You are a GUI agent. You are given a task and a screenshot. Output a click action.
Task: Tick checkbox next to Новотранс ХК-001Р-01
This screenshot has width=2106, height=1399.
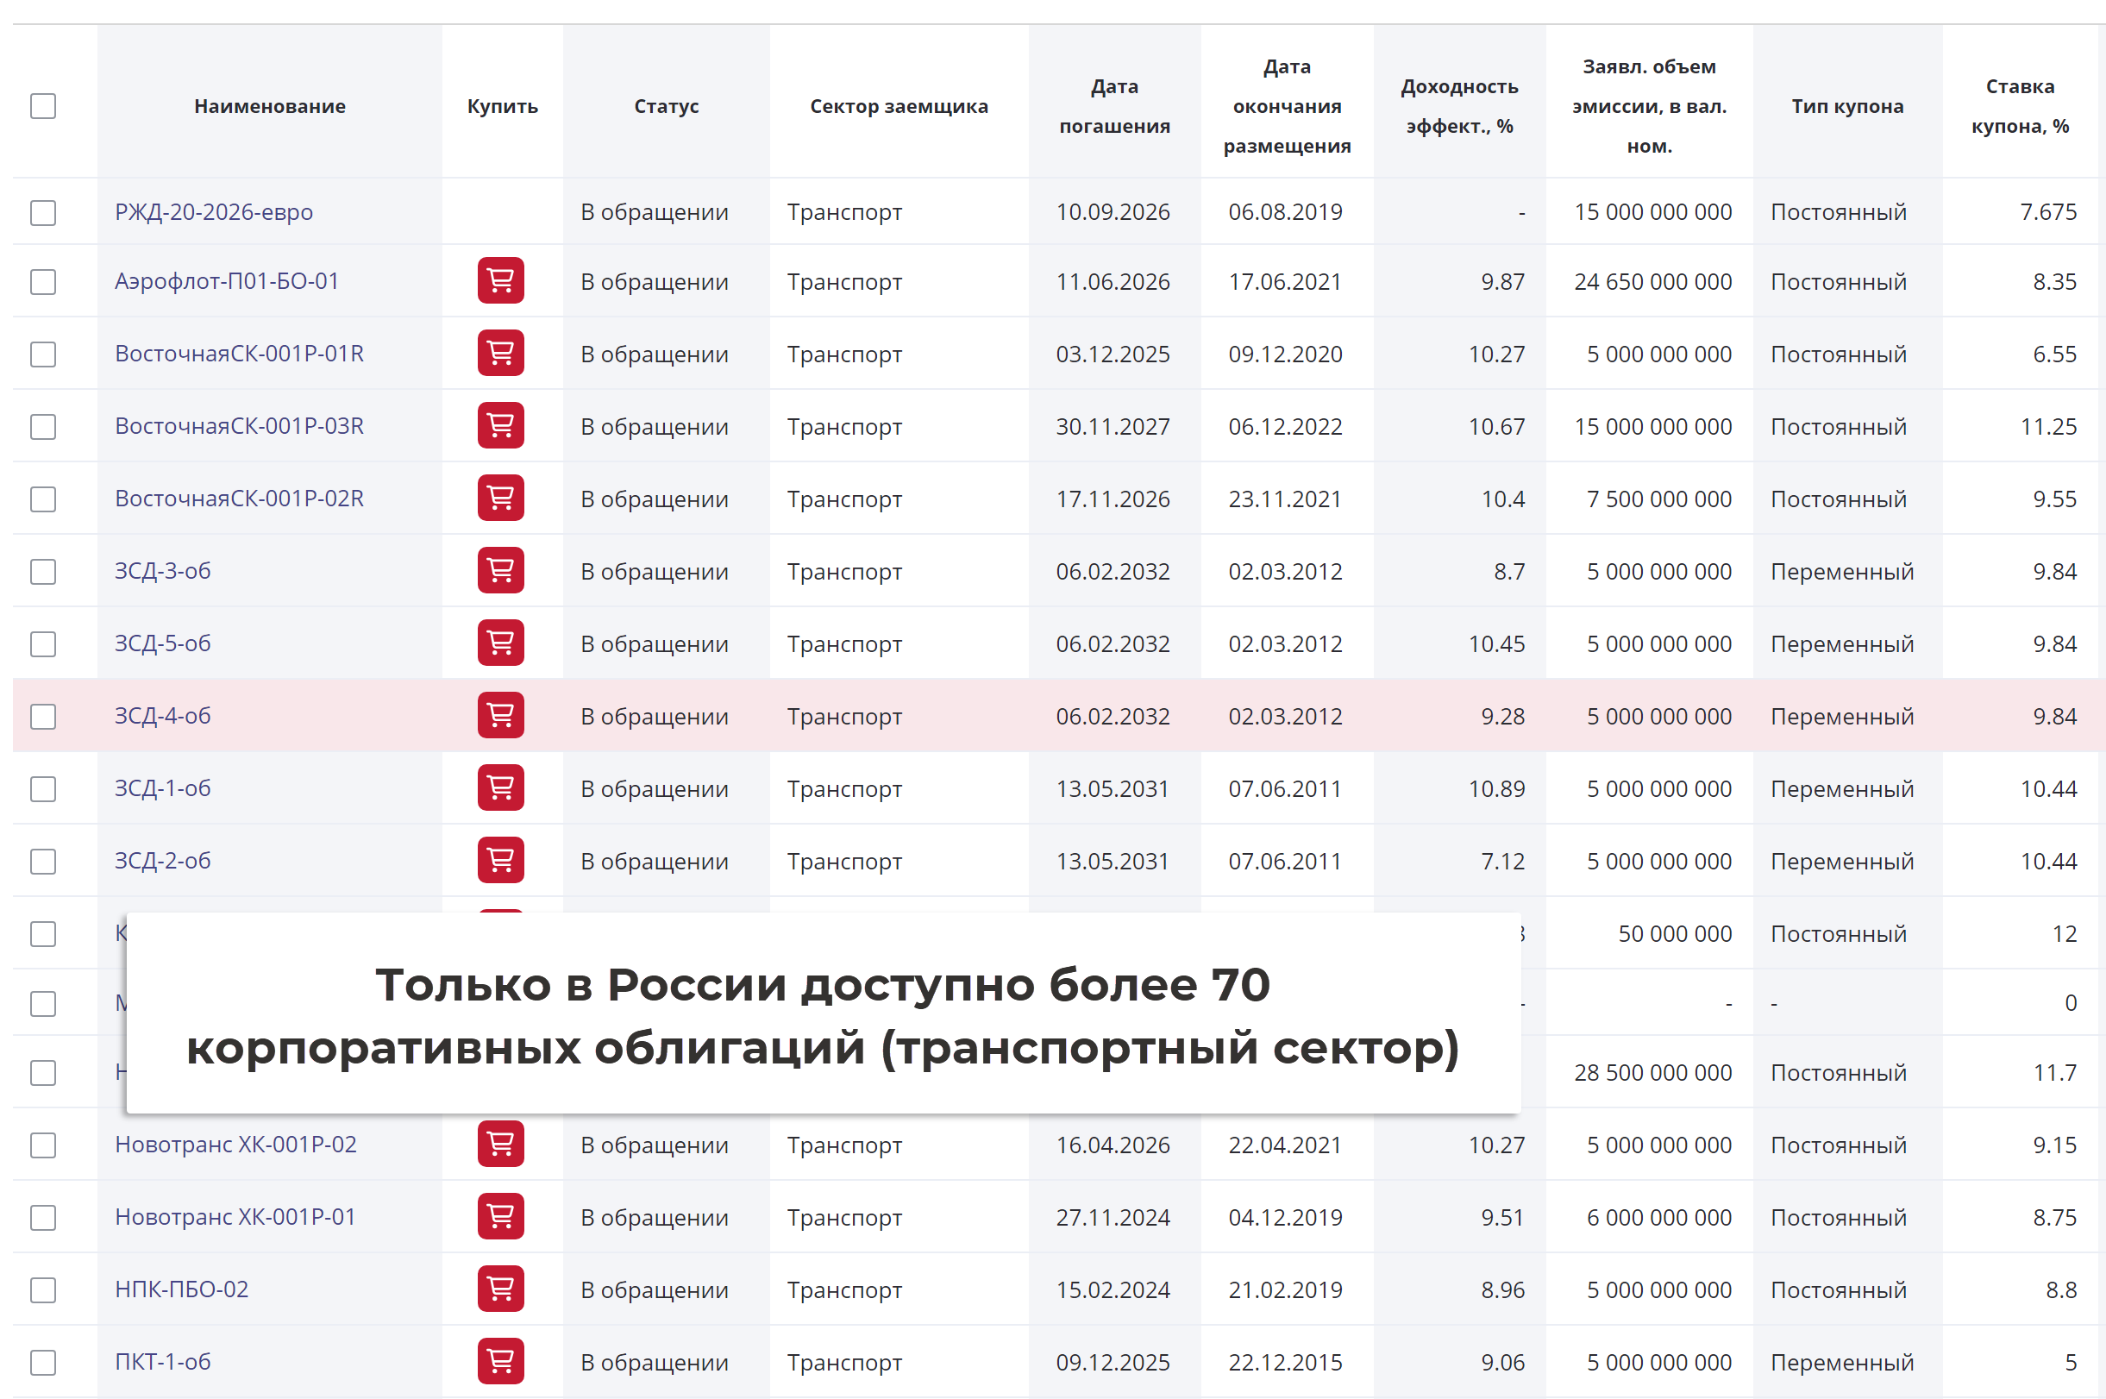tap(43, 1218)
